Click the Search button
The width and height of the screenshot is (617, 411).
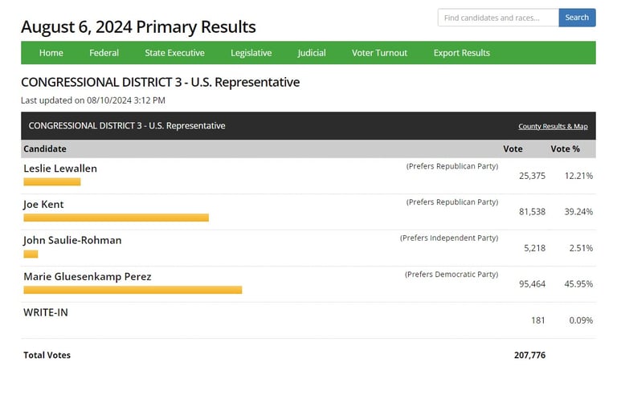577,18
